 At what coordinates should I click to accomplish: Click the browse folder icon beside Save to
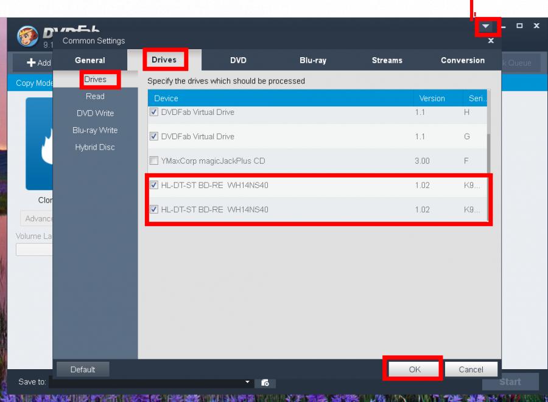point(265,383)
